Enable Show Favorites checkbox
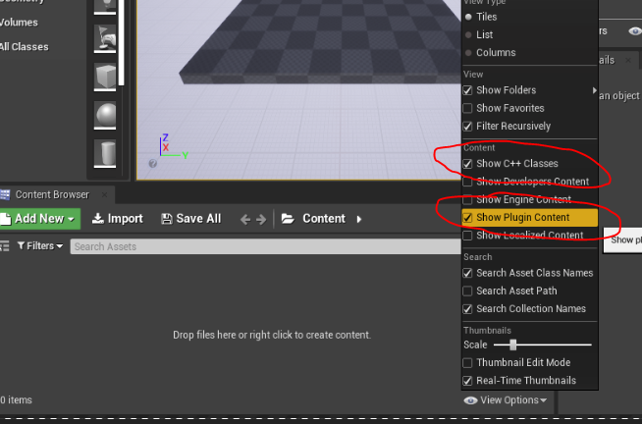 pos(467,109)
